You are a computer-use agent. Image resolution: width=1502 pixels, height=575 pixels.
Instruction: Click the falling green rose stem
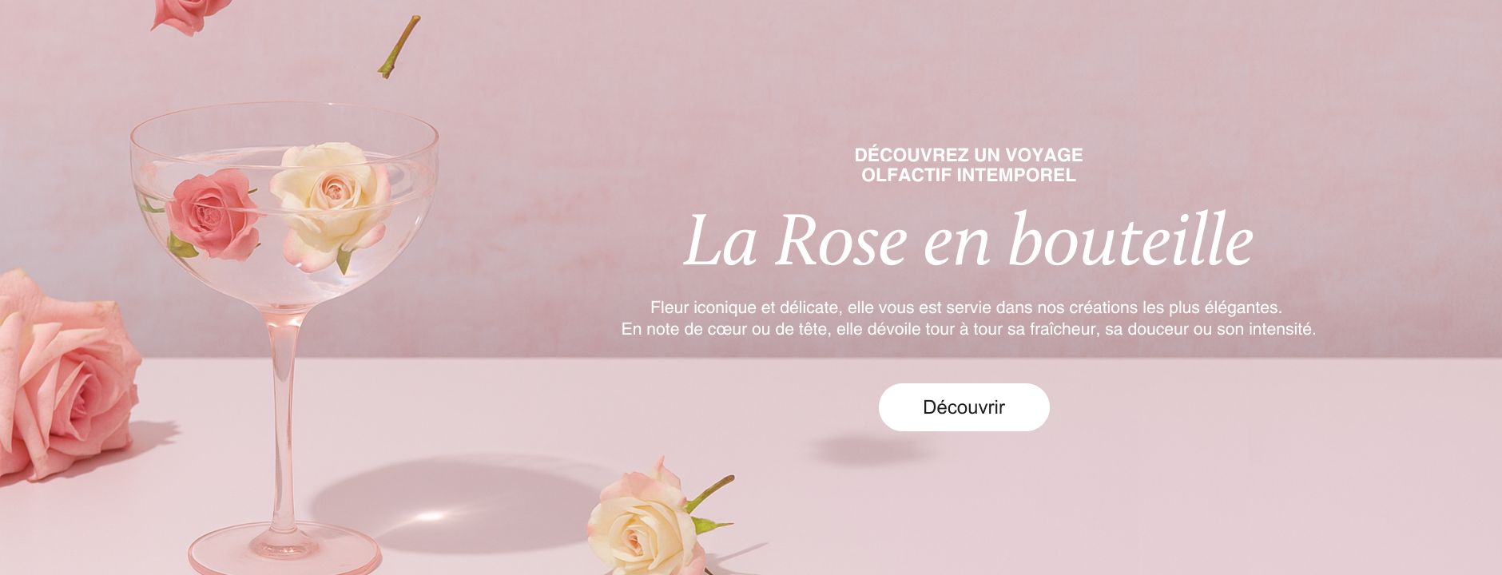coord(399,46)
